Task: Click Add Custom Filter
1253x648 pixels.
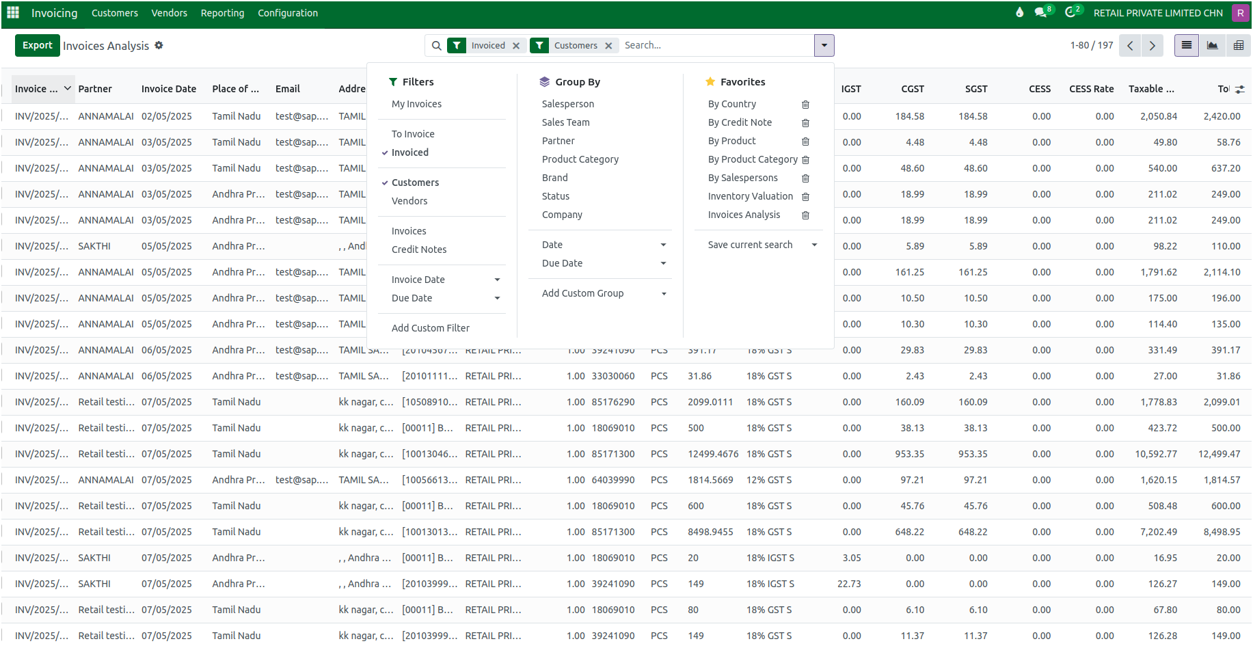Action: click(x=431, y=328)
